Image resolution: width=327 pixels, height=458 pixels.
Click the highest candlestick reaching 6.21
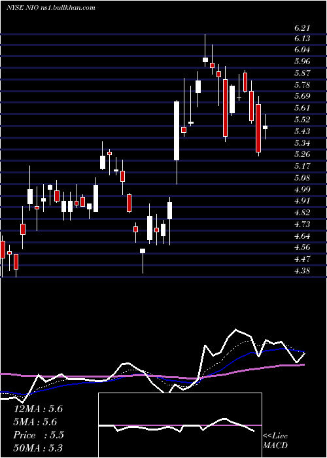point(205,60)
